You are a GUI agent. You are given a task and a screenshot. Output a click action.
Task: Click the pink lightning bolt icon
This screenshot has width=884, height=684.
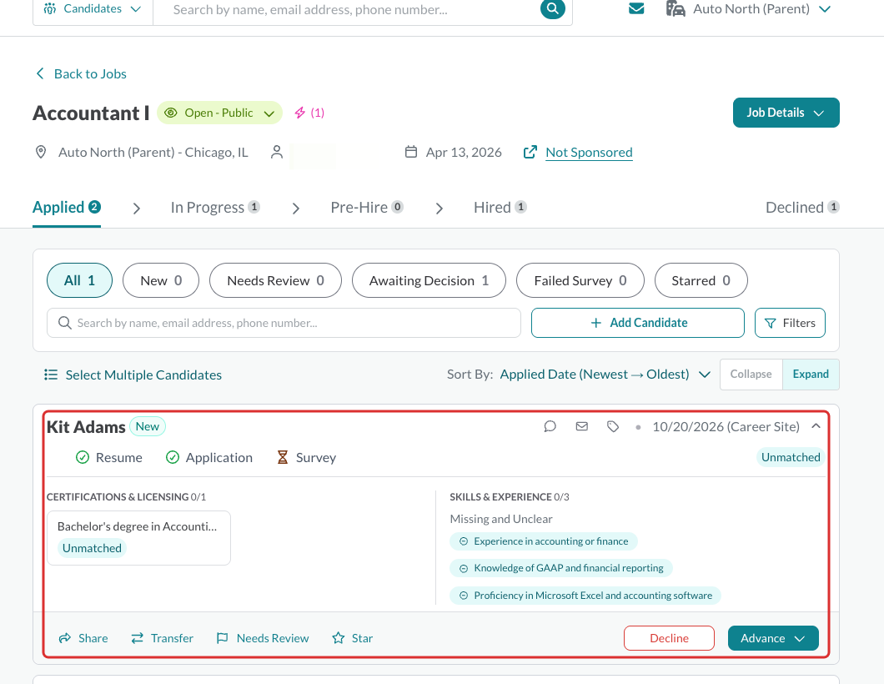point(300,113)
